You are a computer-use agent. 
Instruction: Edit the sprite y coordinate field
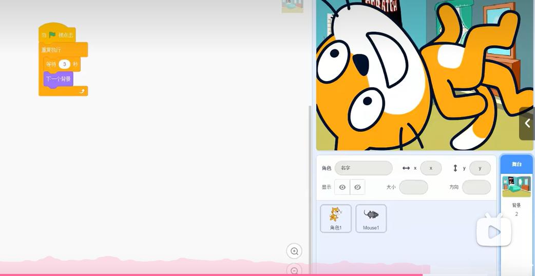(480, 168)
